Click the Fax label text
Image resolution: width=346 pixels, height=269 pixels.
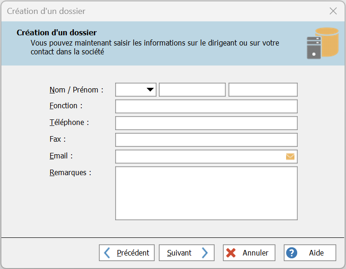[x=58, y=139]
